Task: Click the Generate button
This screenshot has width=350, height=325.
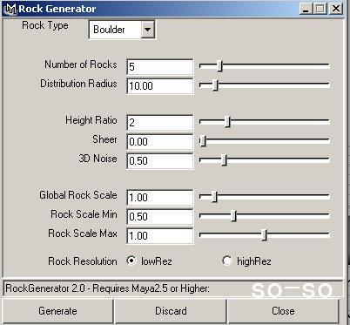Action: [x=57, y=311]
